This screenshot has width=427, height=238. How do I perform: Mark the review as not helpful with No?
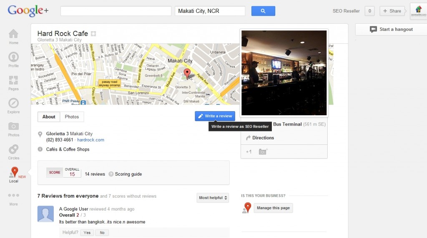(102, 233)
